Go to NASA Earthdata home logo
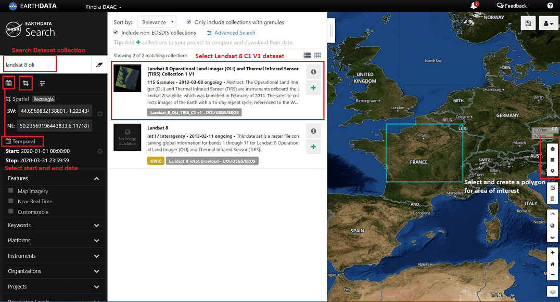 pos(32,6)
